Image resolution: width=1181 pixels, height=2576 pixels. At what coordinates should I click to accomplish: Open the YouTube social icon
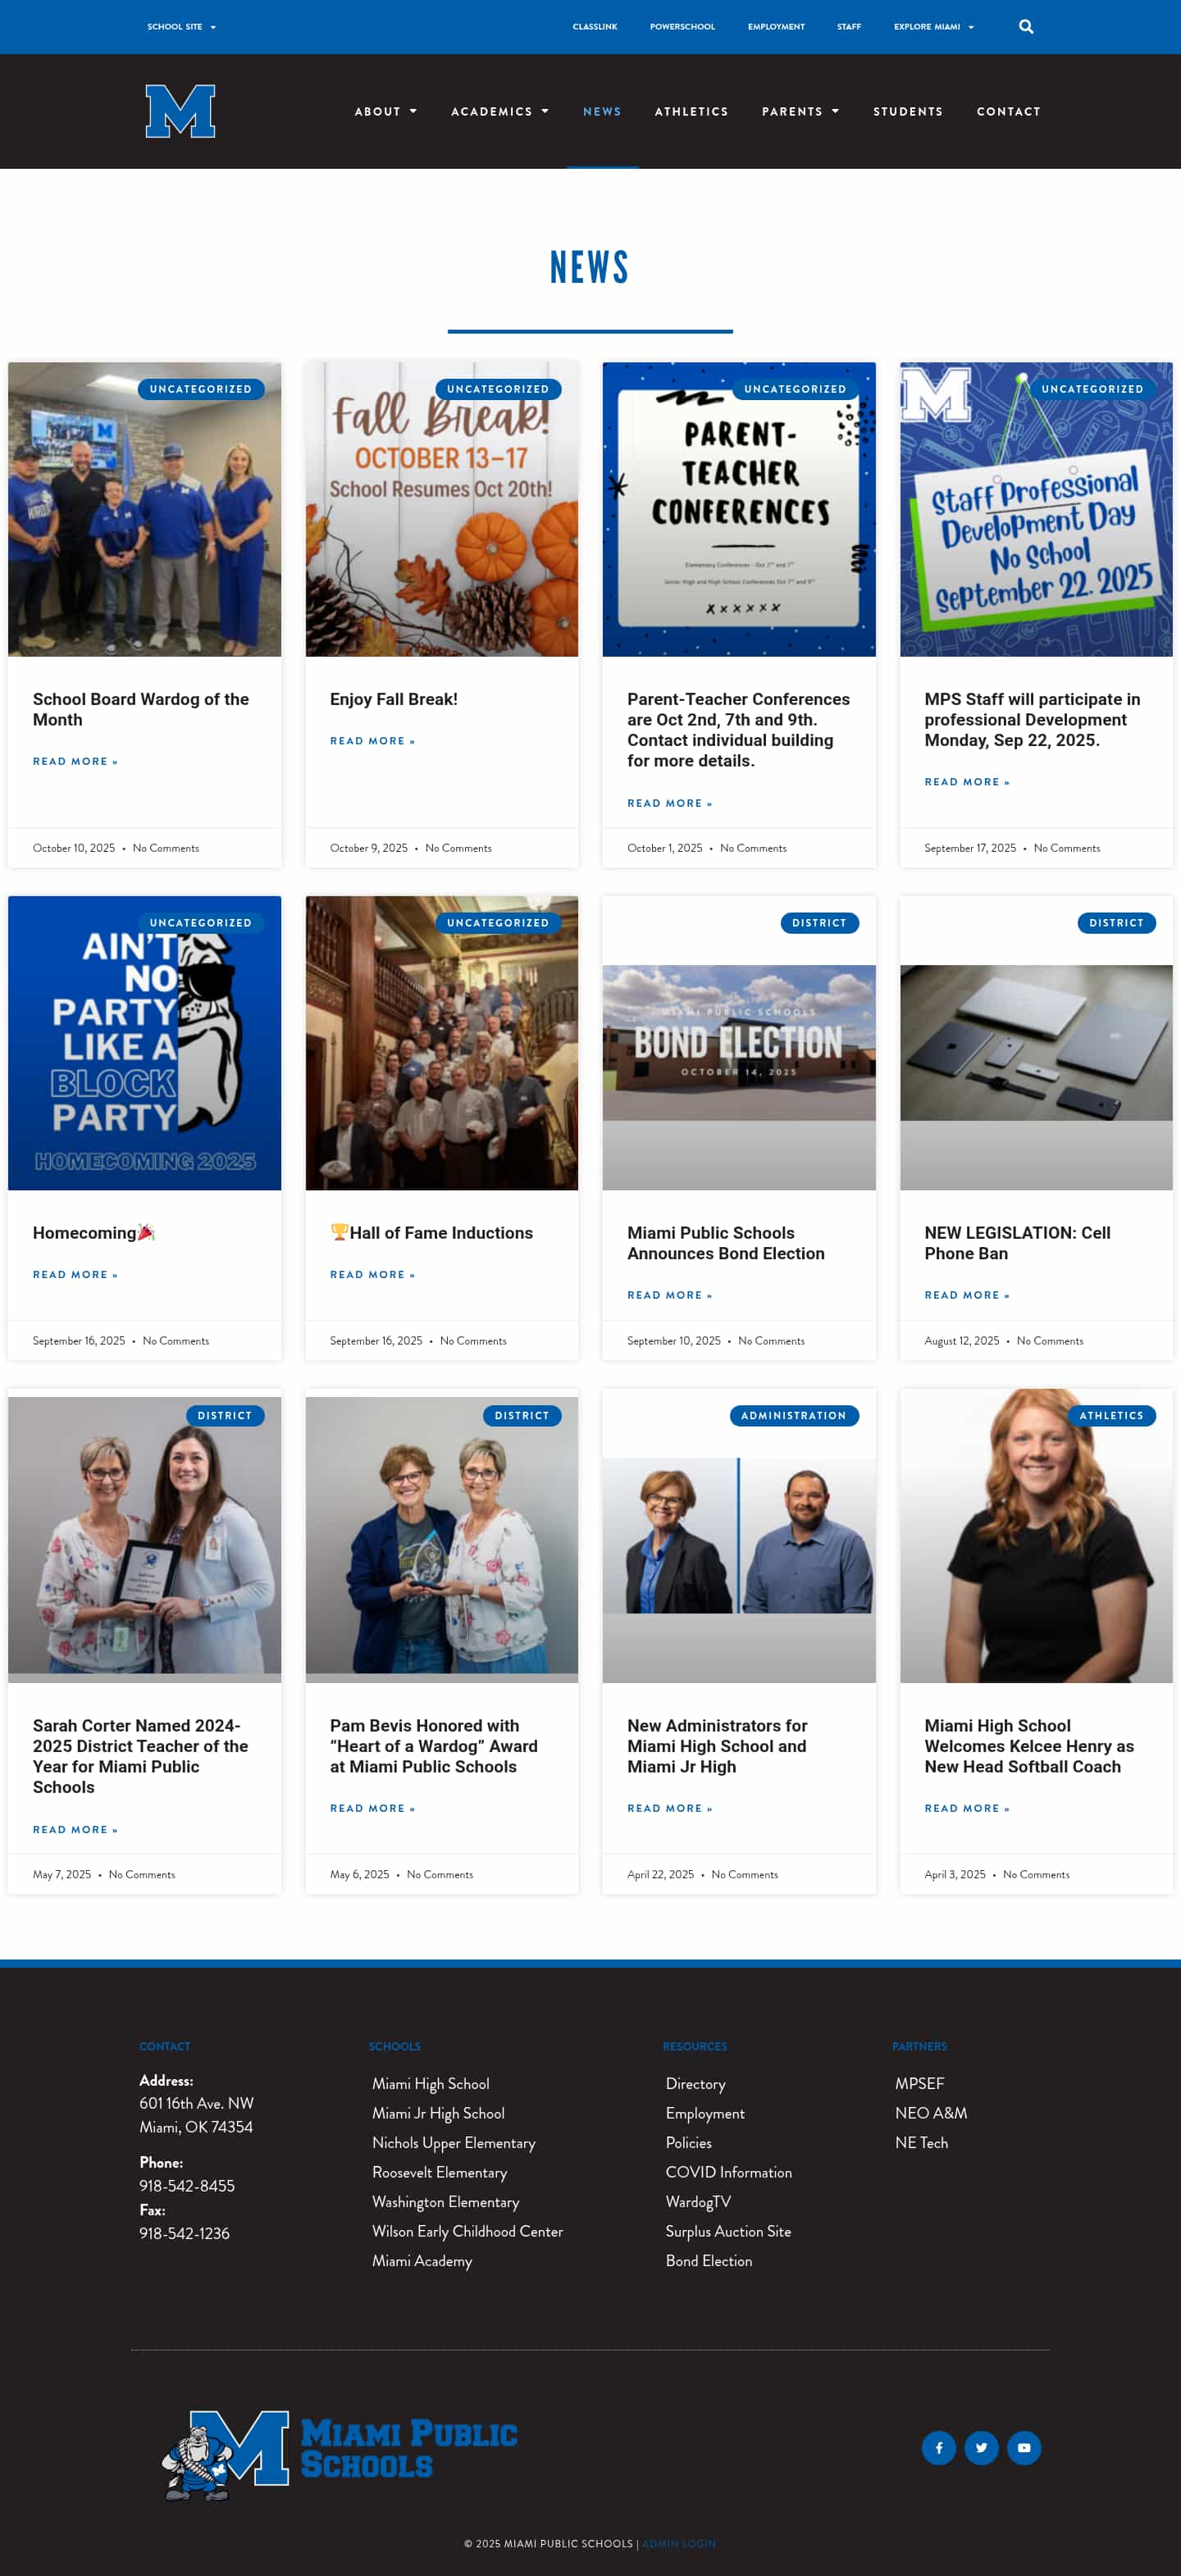[1024, 2447]
